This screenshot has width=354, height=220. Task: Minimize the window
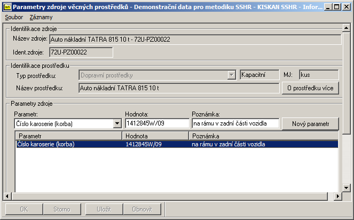328,7
